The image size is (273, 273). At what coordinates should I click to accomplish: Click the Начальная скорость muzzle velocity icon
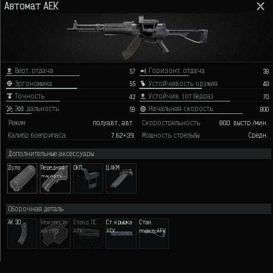pos(143,109)
